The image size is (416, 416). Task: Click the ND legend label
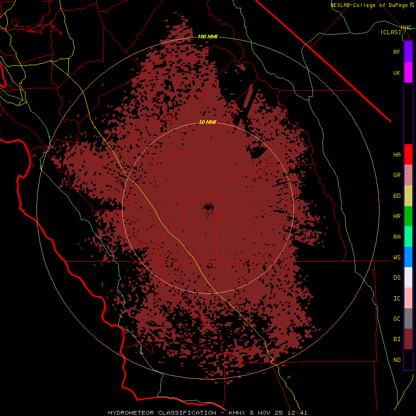coord(397,360)
